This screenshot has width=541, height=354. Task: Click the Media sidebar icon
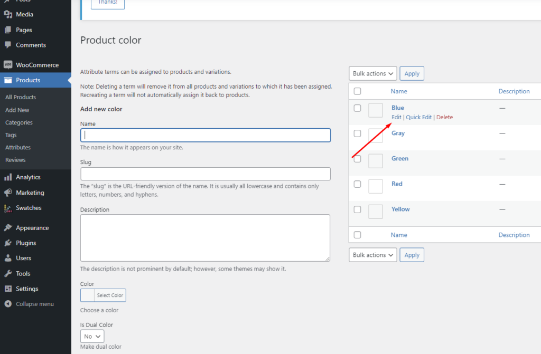coord(8,14)
